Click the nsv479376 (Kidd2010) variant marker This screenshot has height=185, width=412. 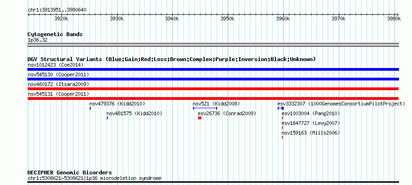click(x=90, y=108)
